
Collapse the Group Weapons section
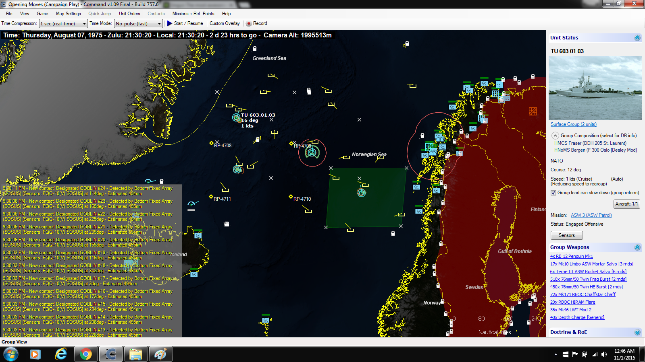[637, 247]
